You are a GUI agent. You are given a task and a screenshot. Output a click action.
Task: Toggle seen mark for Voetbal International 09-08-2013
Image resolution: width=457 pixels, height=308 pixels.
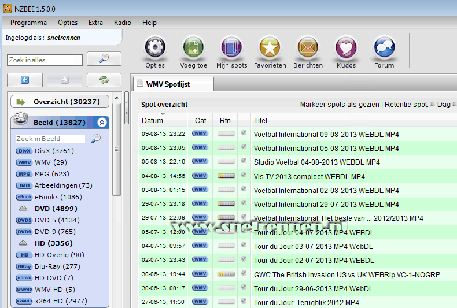click(244, 133)
